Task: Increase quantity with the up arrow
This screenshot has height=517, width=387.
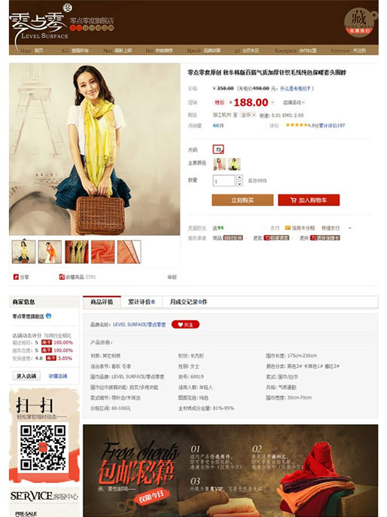Action: tap(239, 177)
